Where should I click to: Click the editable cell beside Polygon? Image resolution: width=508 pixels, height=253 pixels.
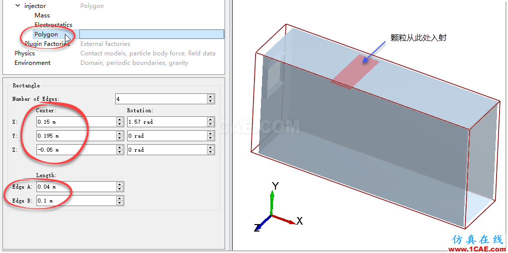point(152,34)
